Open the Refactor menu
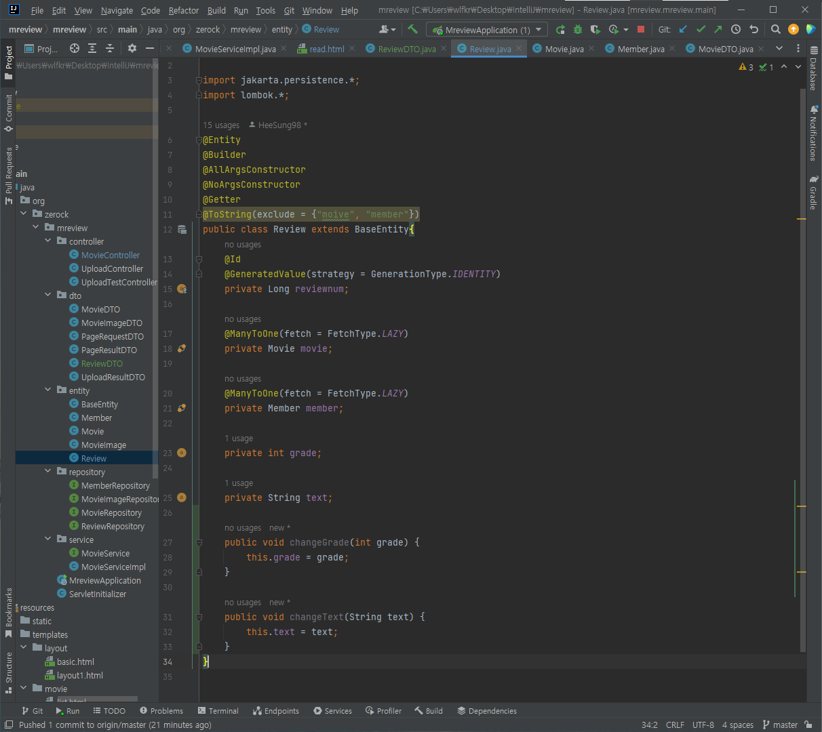The height and width of the screenshot is (732, 822). coord(183,10)
